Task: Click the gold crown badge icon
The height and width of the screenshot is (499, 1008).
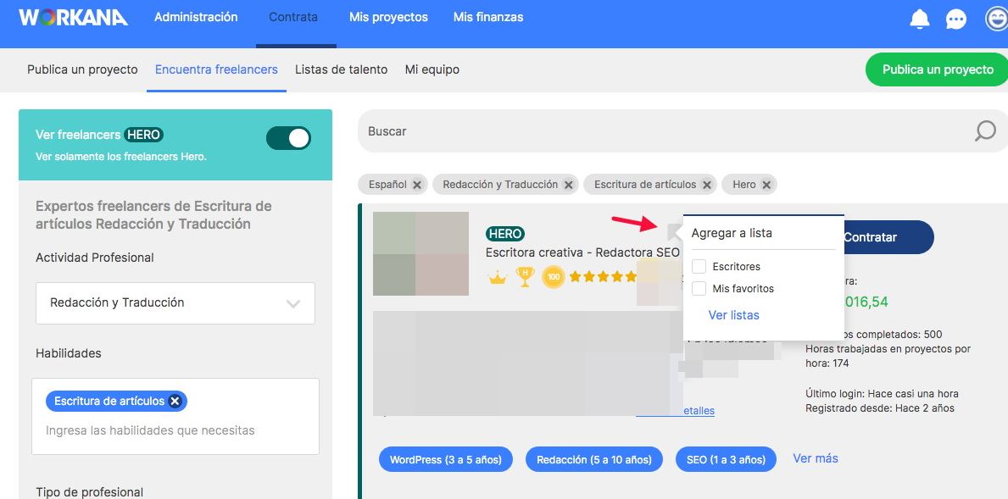Action: [x=497, y=277]
